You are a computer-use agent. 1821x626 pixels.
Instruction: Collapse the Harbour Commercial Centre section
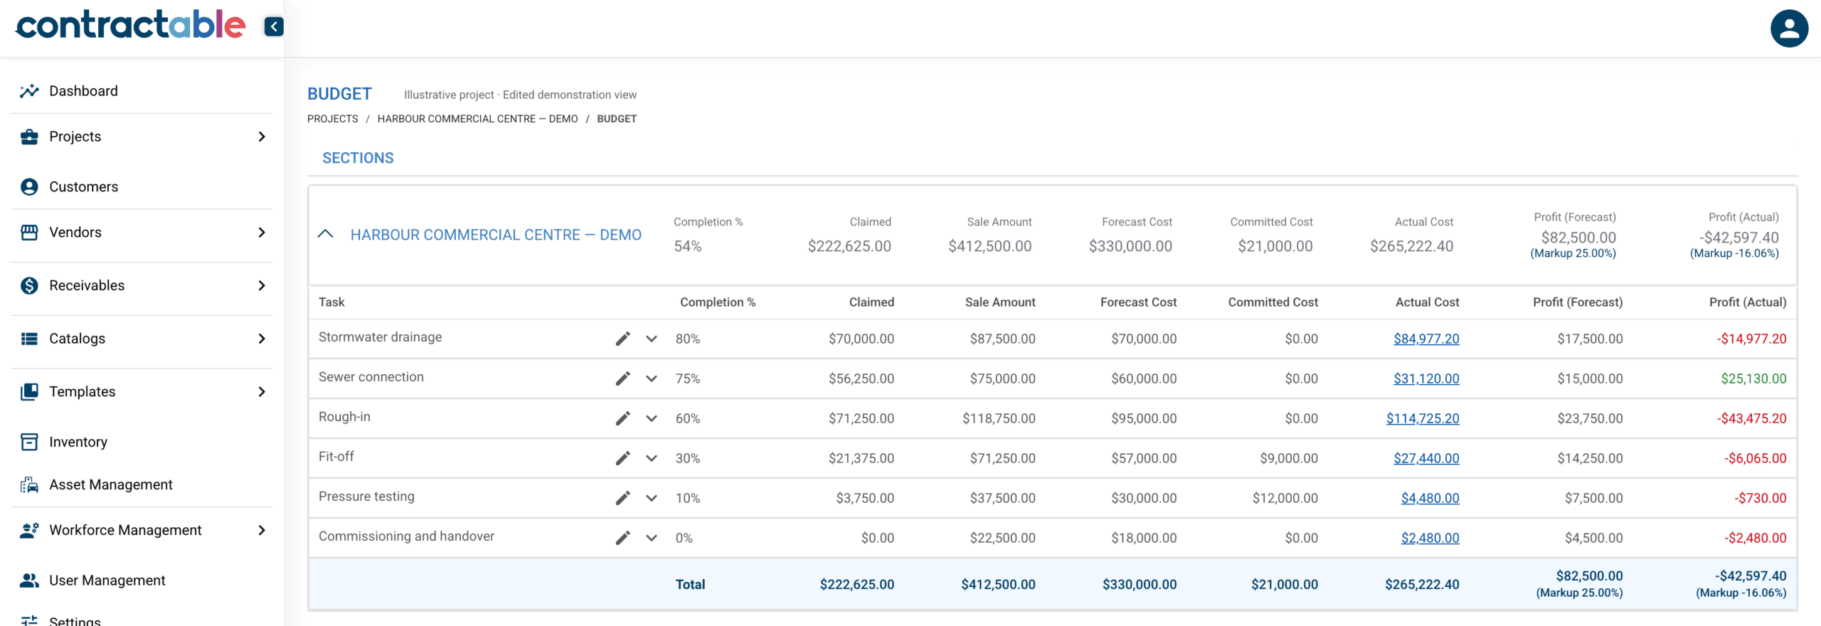[x=325, y=234]
